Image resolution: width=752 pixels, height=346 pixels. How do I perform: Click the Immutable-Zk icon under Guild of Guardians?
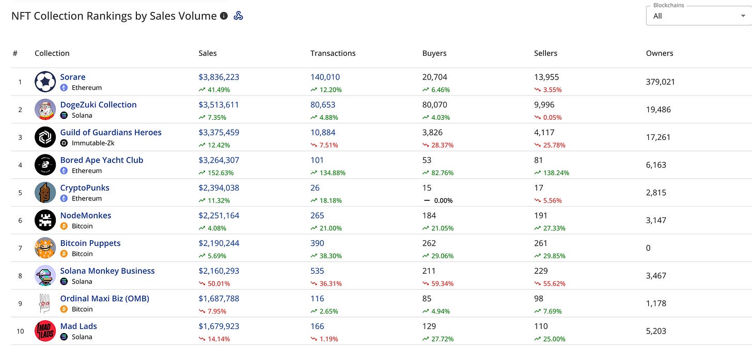click(64, 143)
